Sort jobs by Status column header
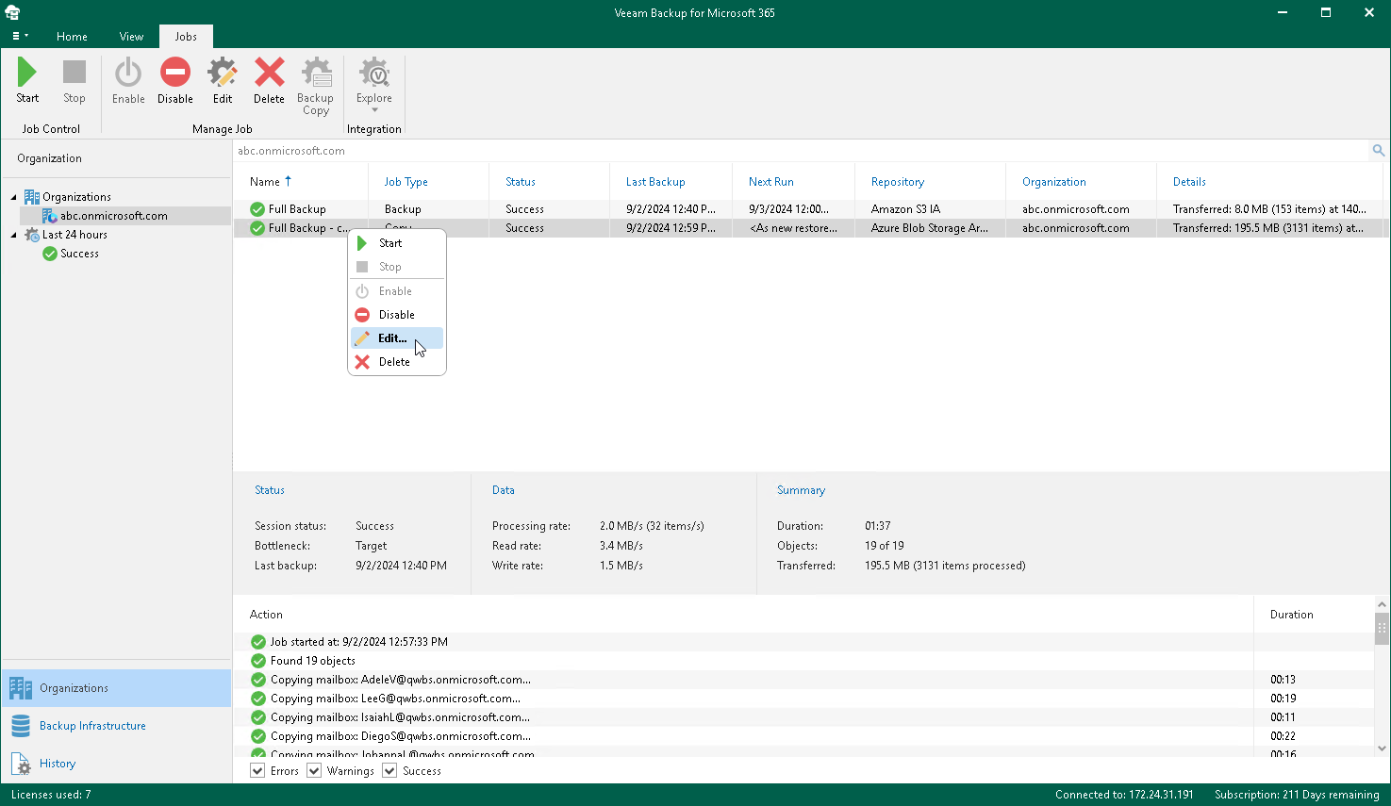This screenshot has width=1391, height=806. pos(550,182)
